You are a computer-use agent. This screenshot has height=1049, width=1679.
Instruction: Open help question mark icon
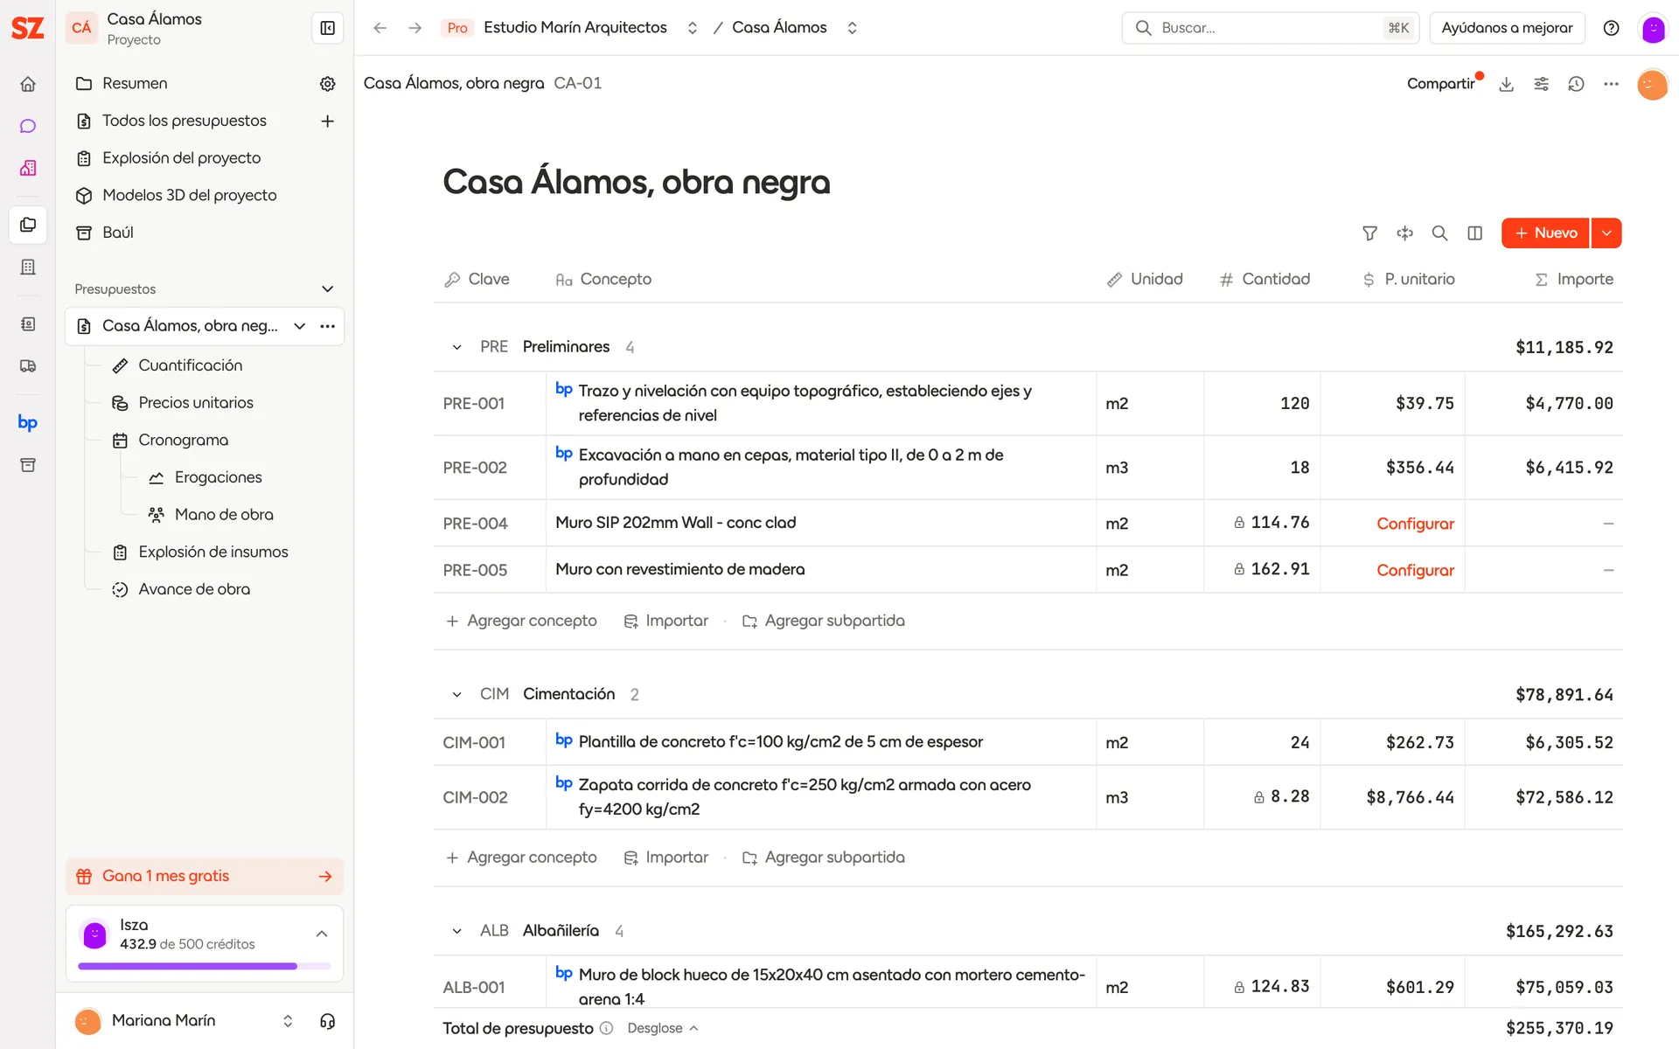1611,28
